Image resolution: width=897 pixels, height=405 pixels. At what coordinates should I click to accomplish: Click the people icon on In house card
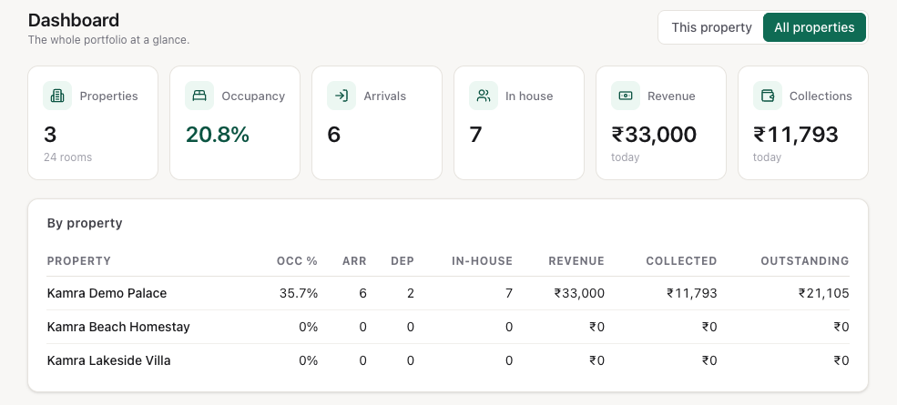tap(484, 96)
